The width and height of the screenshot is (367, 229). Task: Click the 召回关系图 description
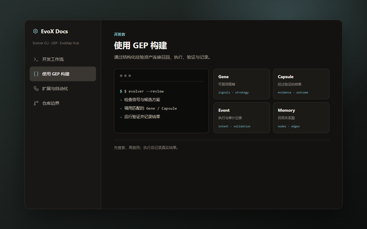pos(286,118)
